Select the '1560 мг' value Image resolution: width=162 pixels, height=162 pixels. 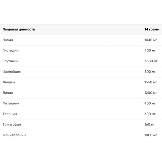click(x=151, y=82)
